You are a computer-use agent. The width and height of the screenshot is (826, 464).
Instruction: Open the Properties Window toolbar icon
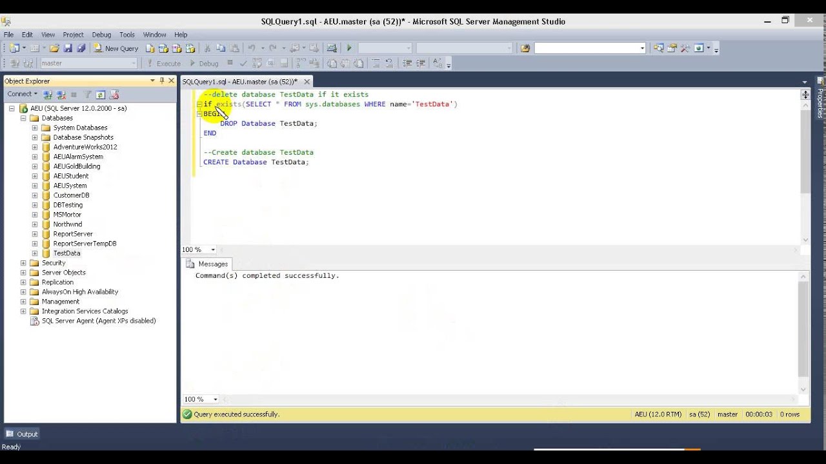pyautogui.click(x=672, y=48)
